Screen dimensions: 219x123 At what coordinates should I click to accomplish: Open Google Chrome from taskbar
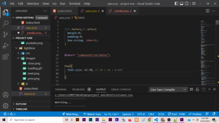coord(150,120)
